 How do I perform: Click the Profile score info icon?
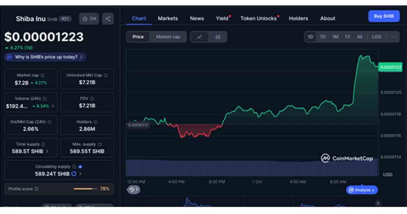(x=37, y=189)
